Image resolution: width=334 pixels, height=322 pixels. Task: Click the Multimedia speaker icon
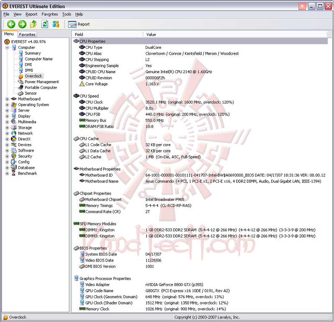click(x=14, y=122)
